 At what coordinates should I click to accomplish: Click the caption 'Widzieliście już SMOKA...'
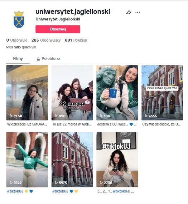(x=27, y=124)
